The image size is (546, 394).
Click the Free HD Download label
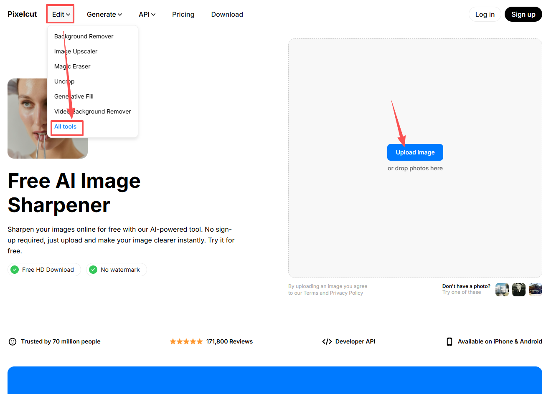click(x=48, y=270)
